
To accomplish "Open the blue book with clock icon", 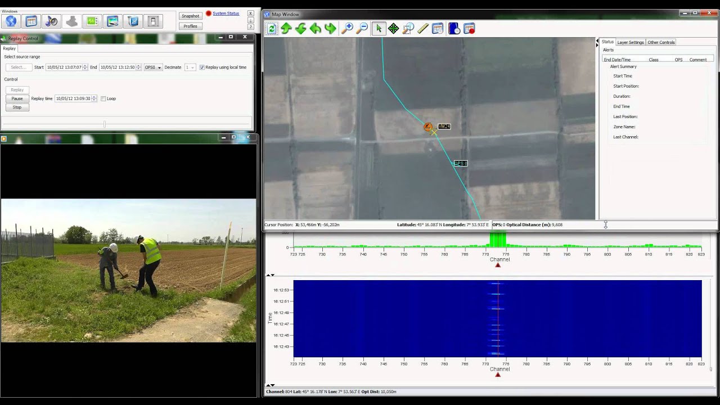I will 454,28.
